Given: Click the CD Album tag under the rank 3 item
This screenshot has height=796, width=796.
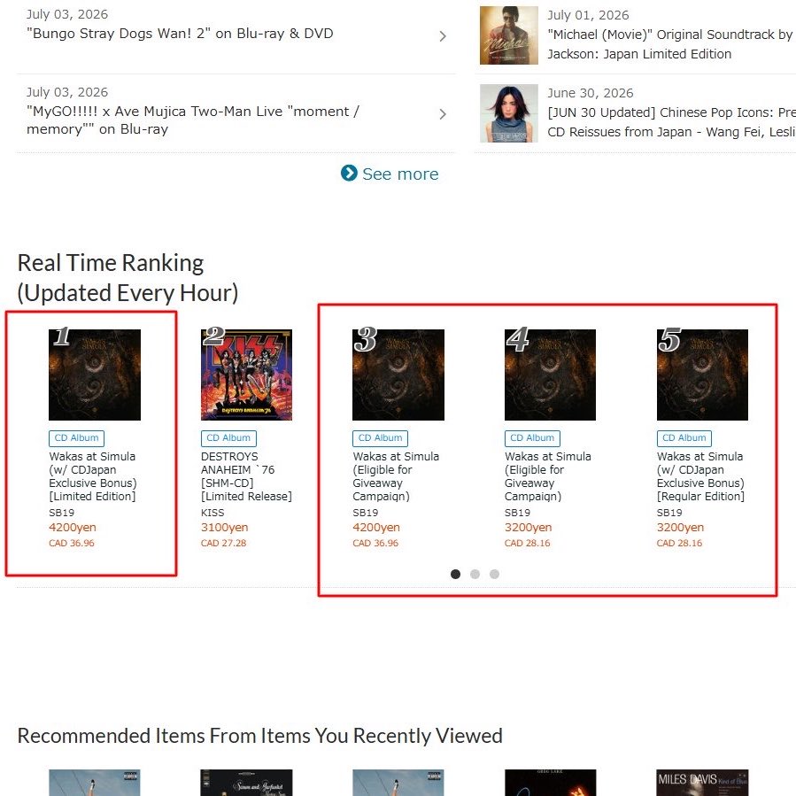Looking at the screenshot, I should click(x=380, y=438).
